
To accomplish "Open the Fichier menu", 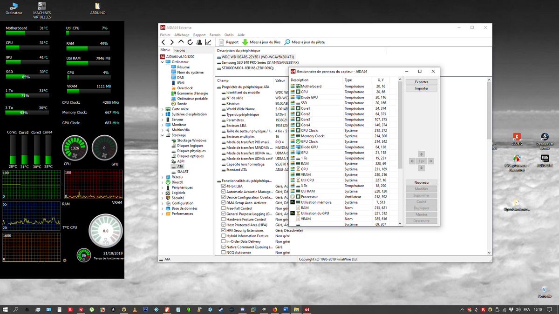I will point(165,35).
